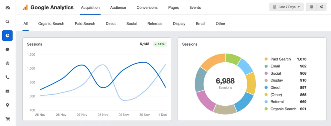Image resolution: width=331 pixels, height=126 pixels.
Task: Filter by Email channel tab
Action: (200, 24)
